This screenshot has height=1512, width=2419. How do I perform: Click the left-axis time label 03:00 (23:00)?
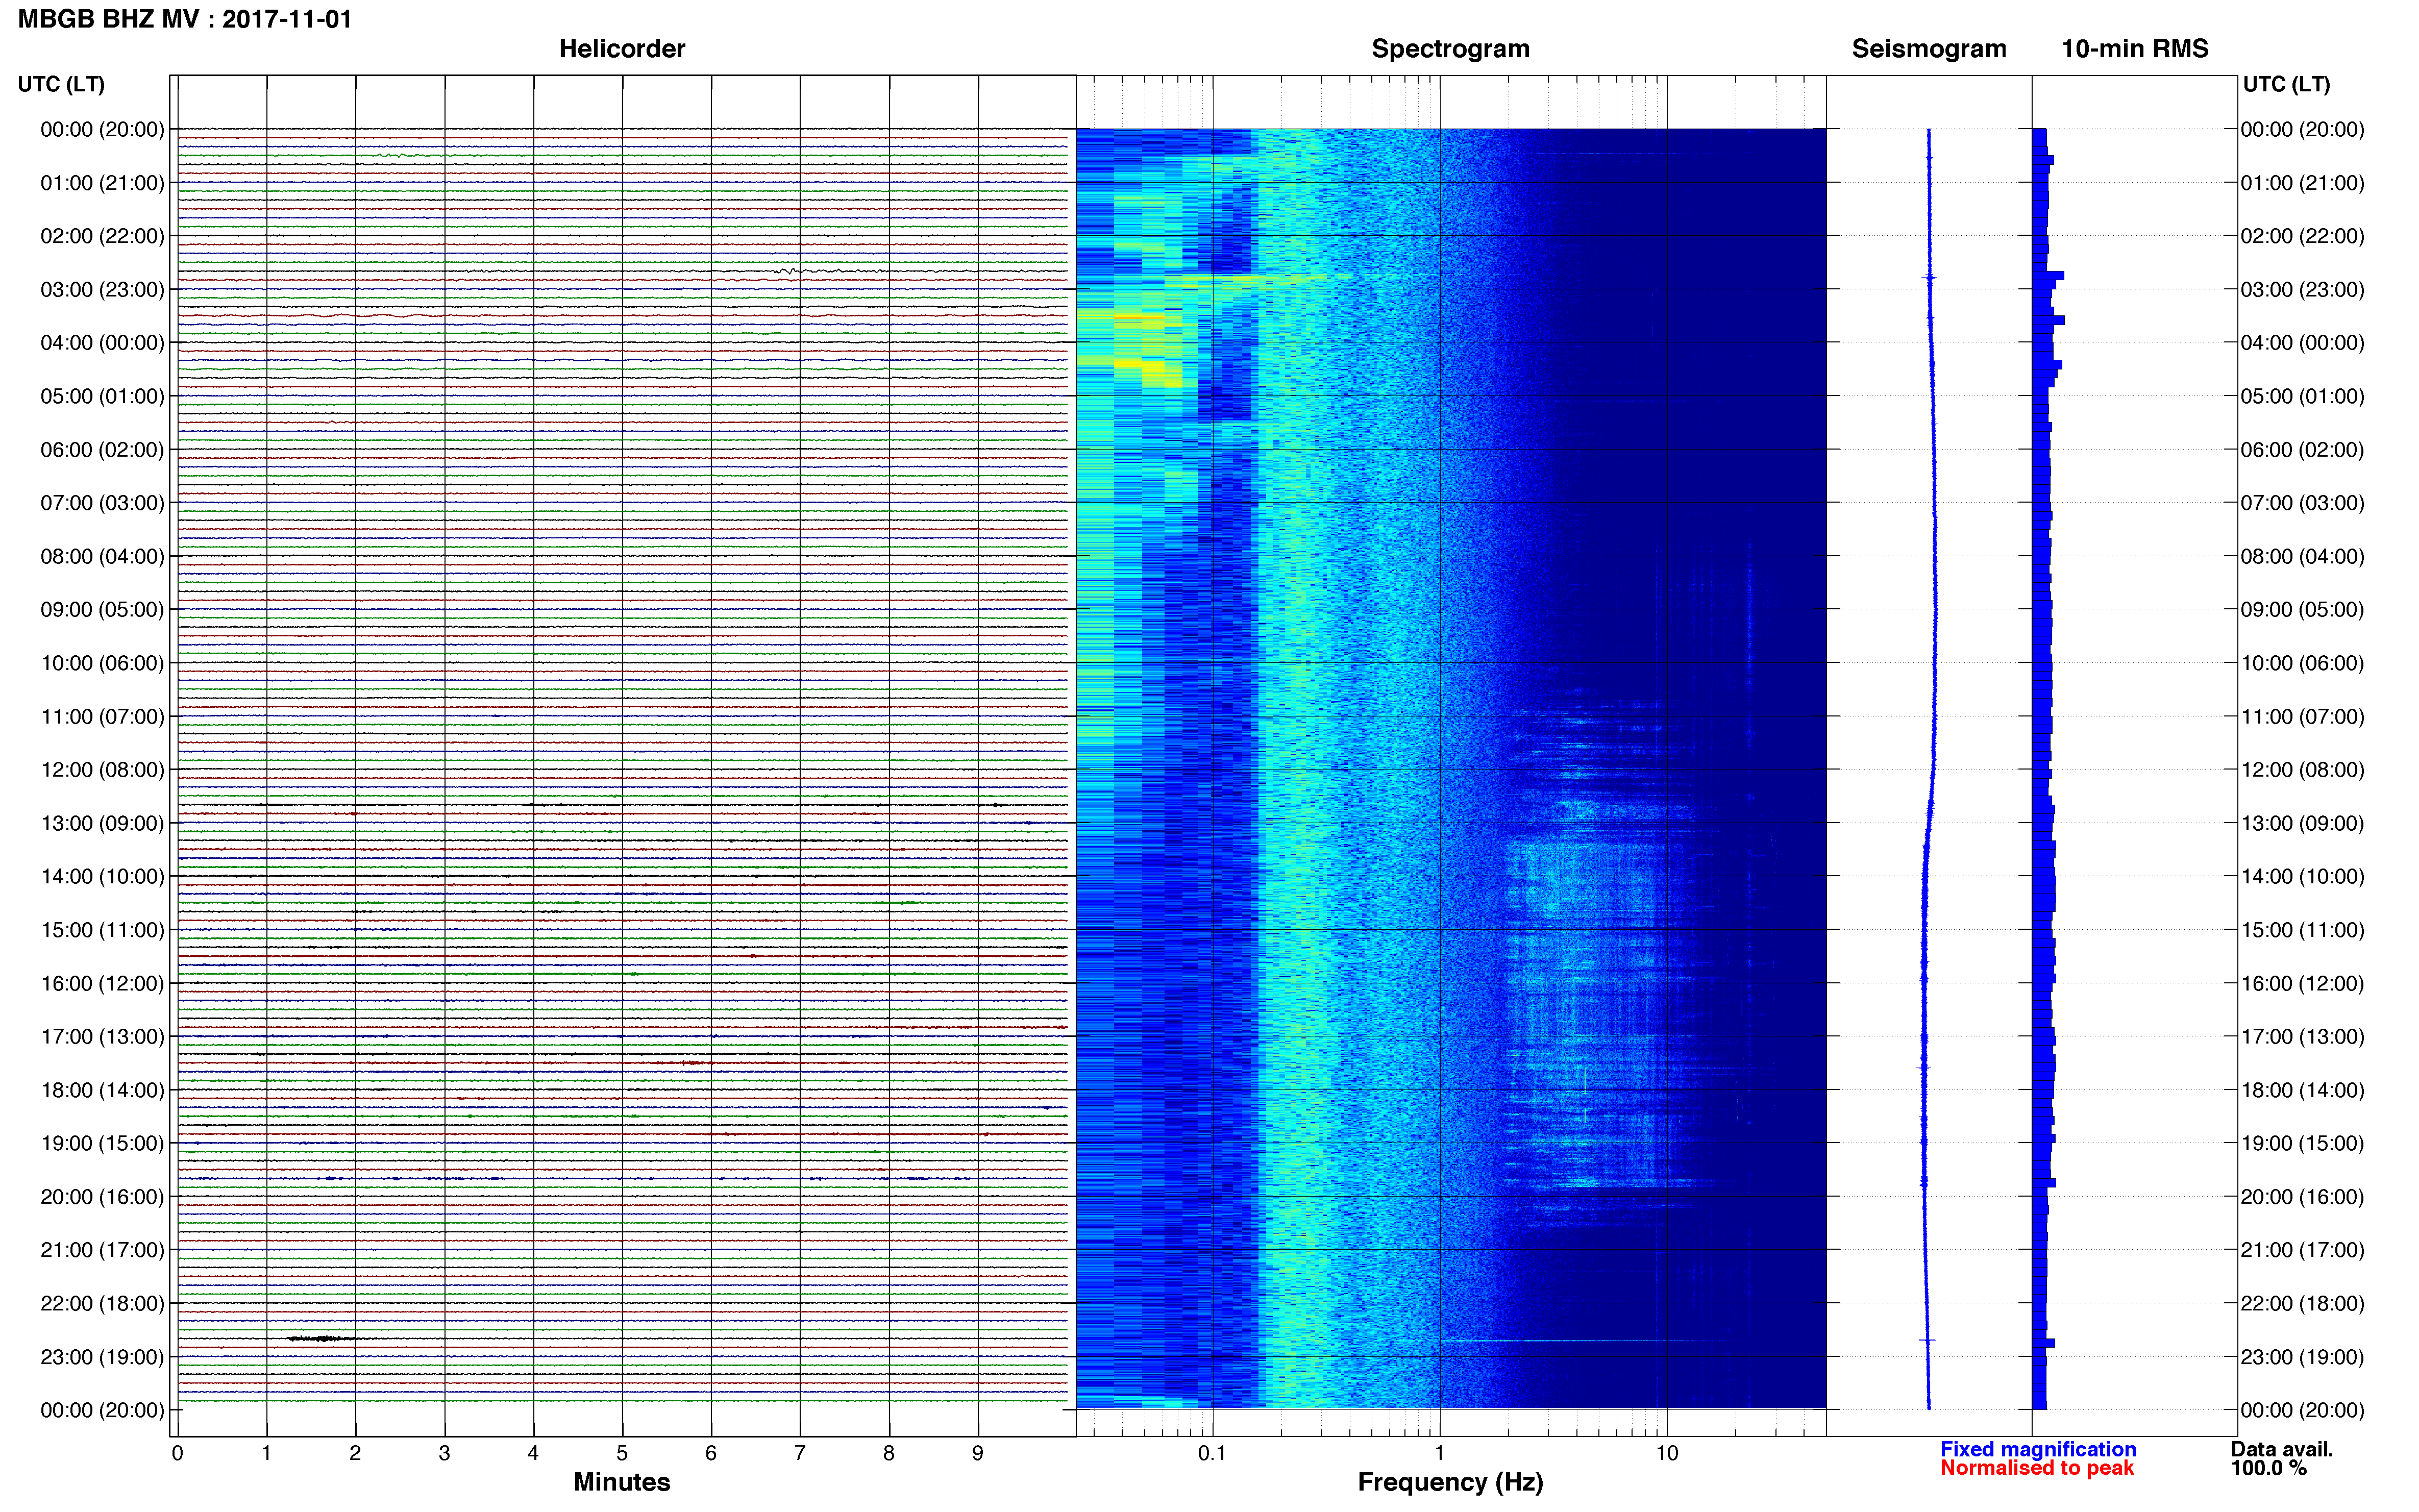click(102, 290)
